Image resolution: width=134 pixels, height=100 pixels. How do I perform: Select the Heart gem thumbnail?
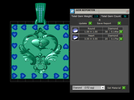coord(75,37)
